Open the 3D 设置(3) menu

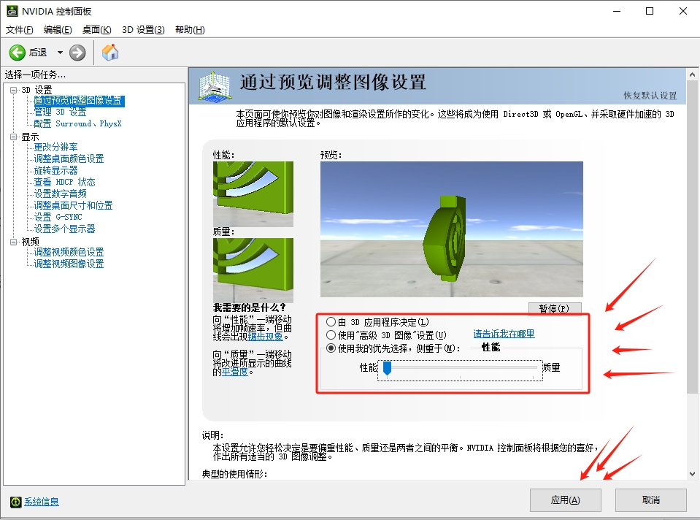coord(143,30)
